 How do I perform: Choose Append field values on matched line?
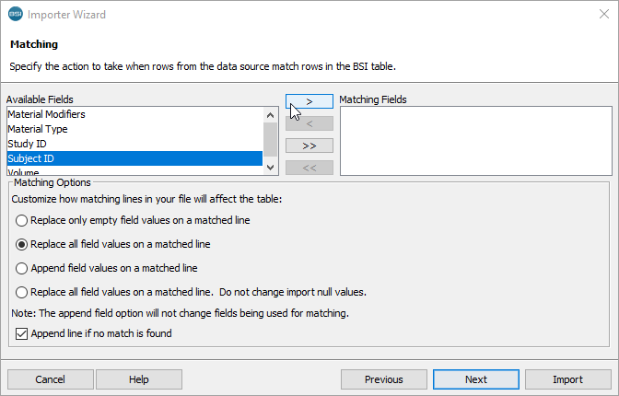(x=22, y=269)
